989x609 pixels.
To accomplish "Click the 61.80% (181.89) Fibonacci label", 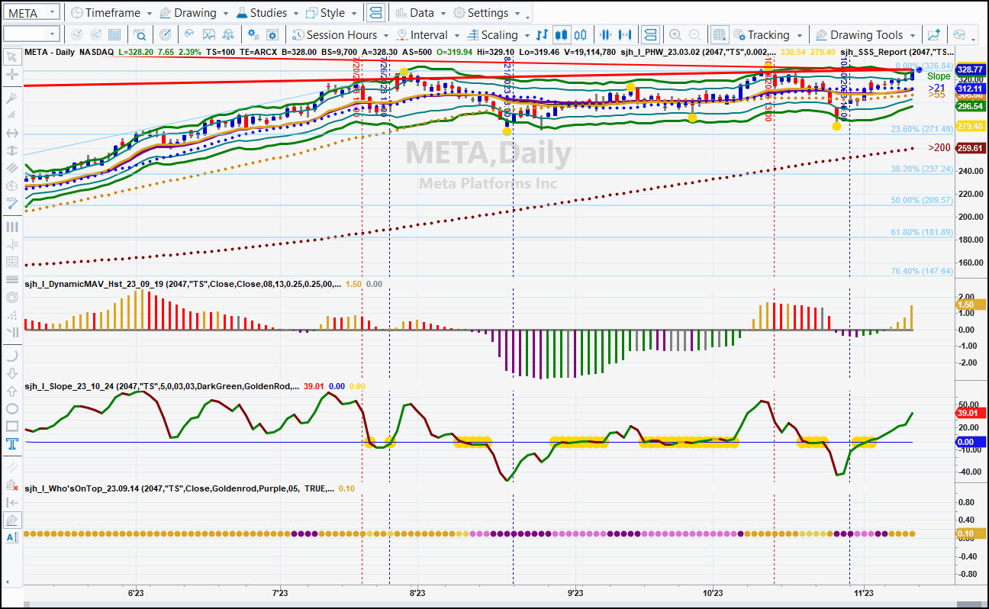I will point(922,232).
